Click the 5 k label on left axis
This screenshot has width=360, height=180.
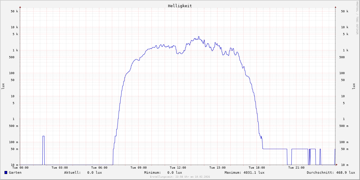[15, 34]
